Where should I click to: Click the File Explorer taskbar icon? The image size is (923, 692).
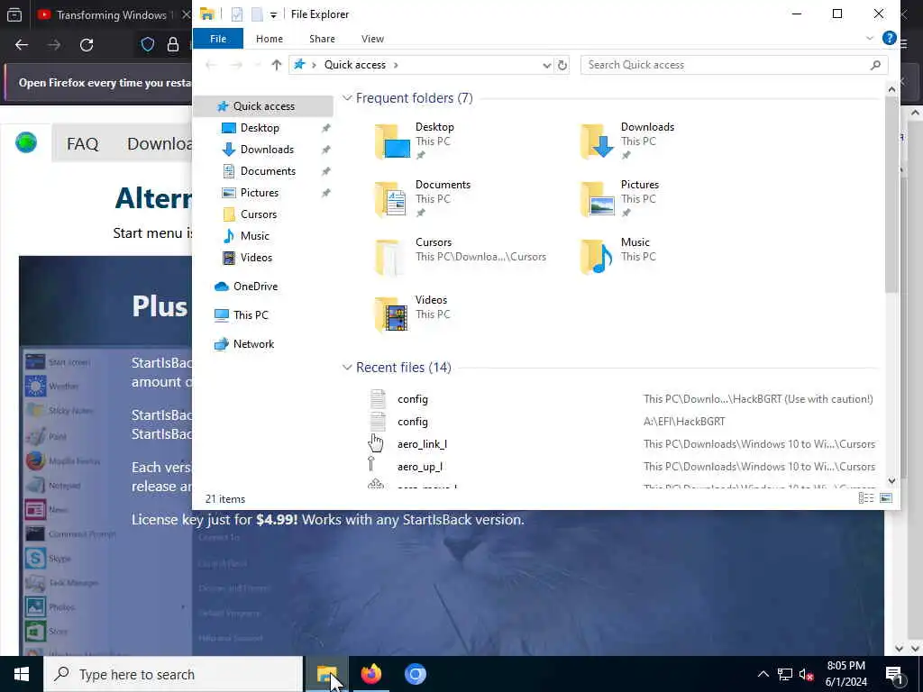point(326,674)
